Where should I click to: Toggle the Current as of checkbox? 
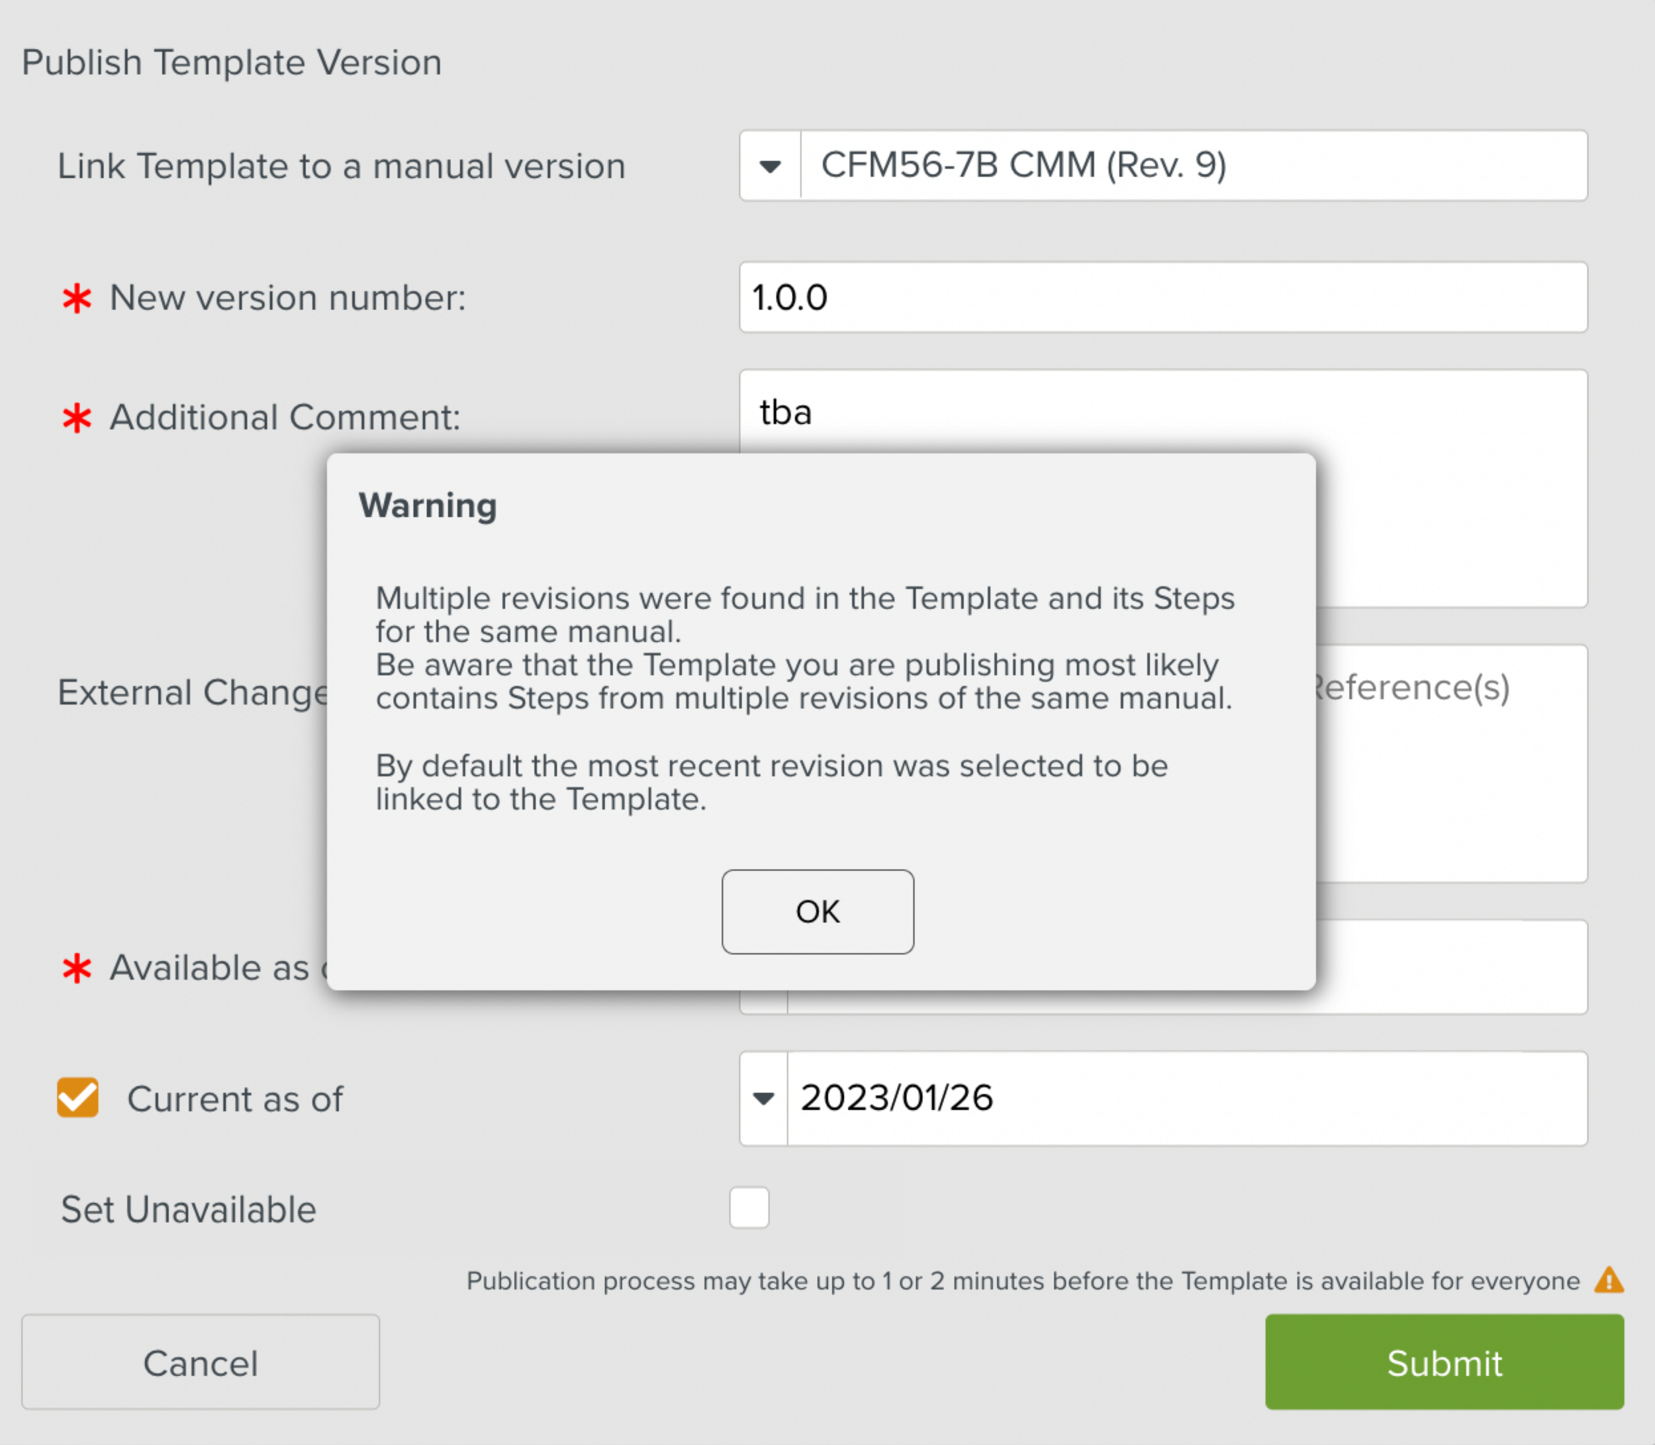tap(77, 1097)
